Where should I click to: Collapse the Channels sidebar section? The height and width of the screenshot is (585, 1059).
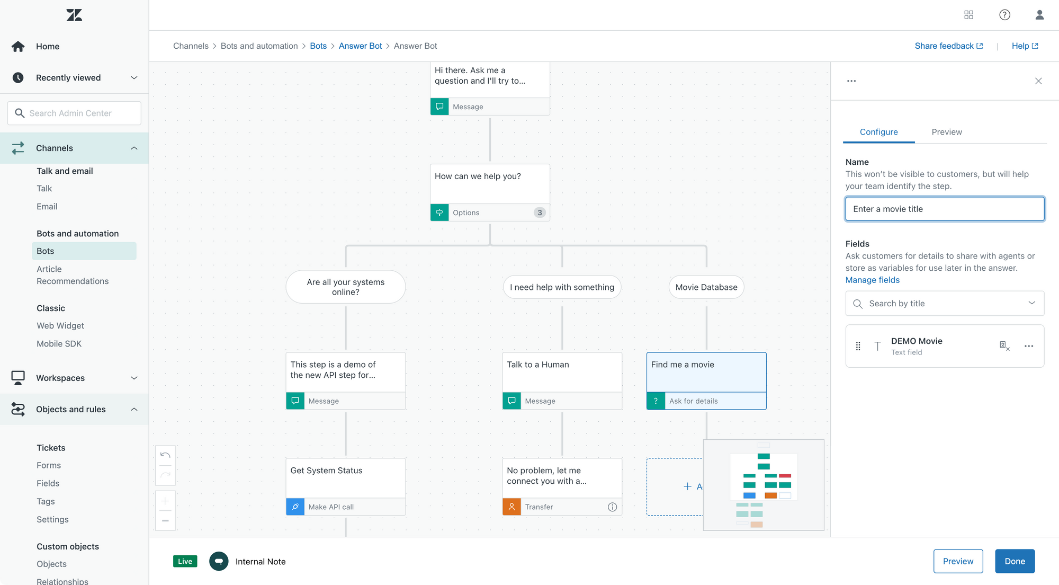[x=134, y=148]
